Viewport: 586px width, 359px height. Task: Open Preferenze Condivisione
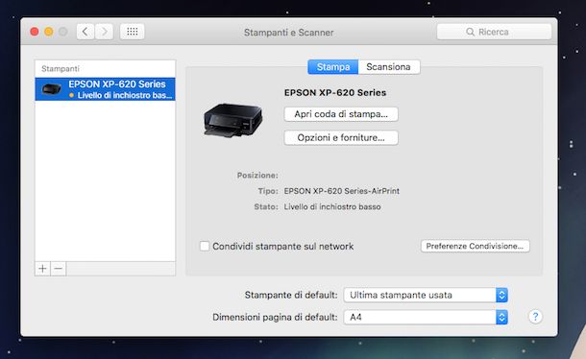tap(475, 246)
